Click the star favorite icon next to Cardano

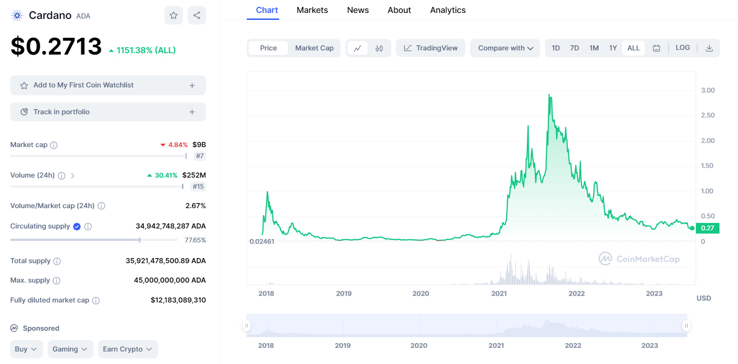click(x=174, y=15)
